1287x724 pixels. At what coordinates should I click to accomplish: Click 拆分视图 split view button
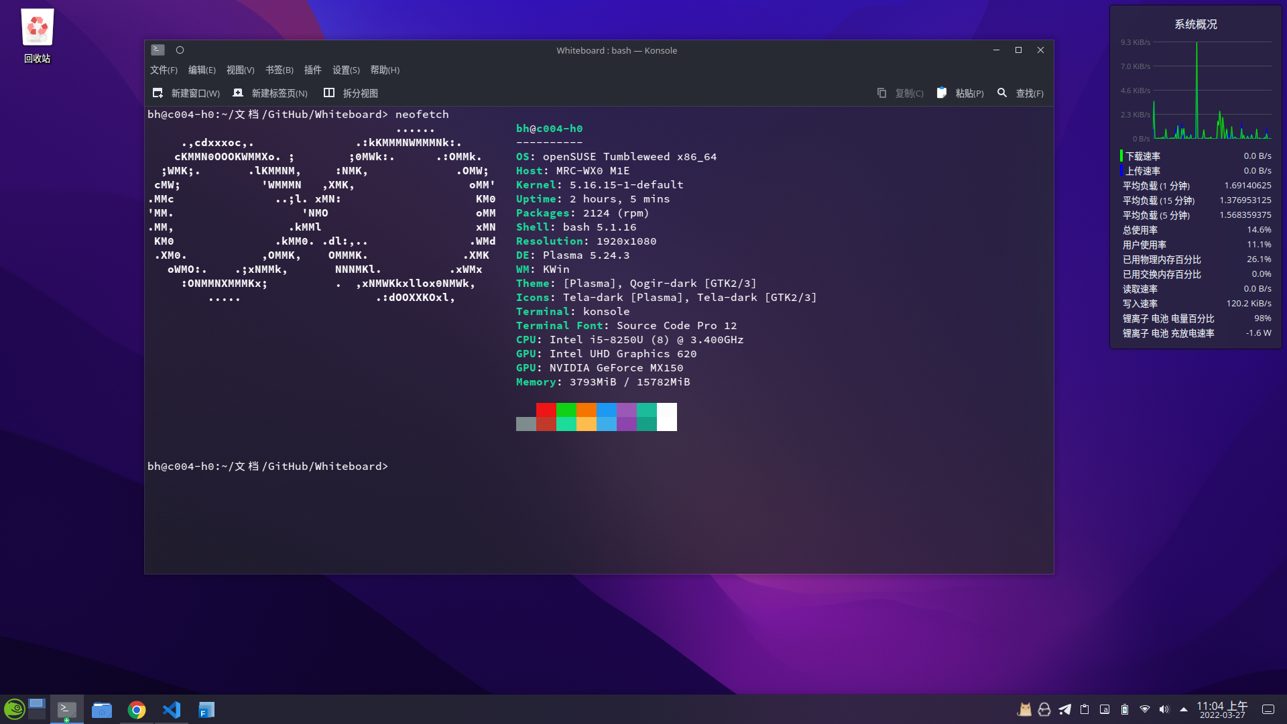pos(351,93)
